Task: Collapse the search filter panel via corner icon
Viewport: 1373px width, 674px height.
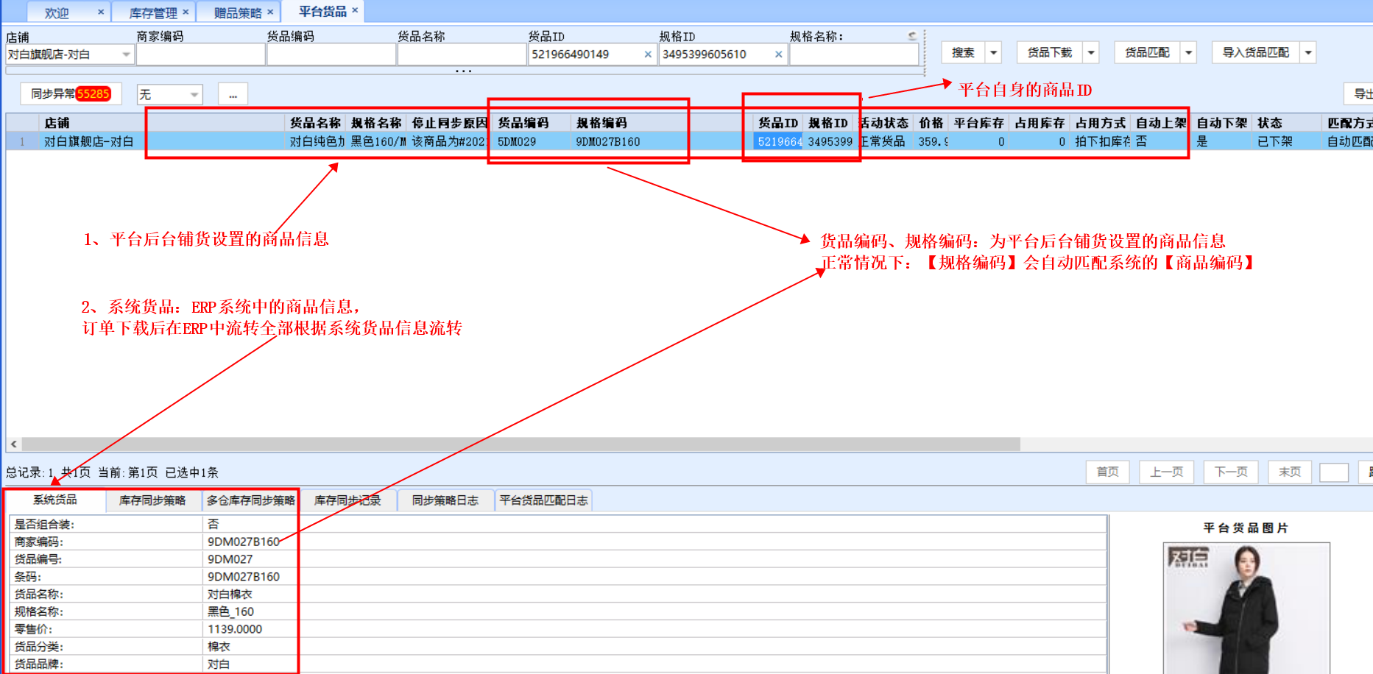Action: pyautogui.click(x=912, y=35)
